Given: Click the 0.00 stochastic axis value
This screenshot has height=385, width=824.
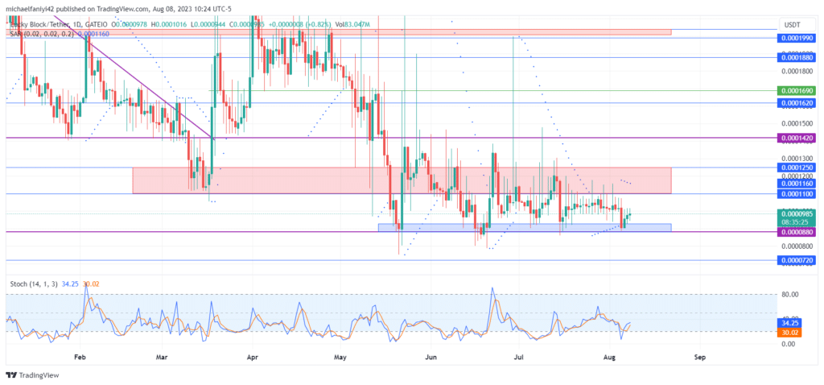Looking at the screenshot, I should pyautogui.click(x=788, y=343).
